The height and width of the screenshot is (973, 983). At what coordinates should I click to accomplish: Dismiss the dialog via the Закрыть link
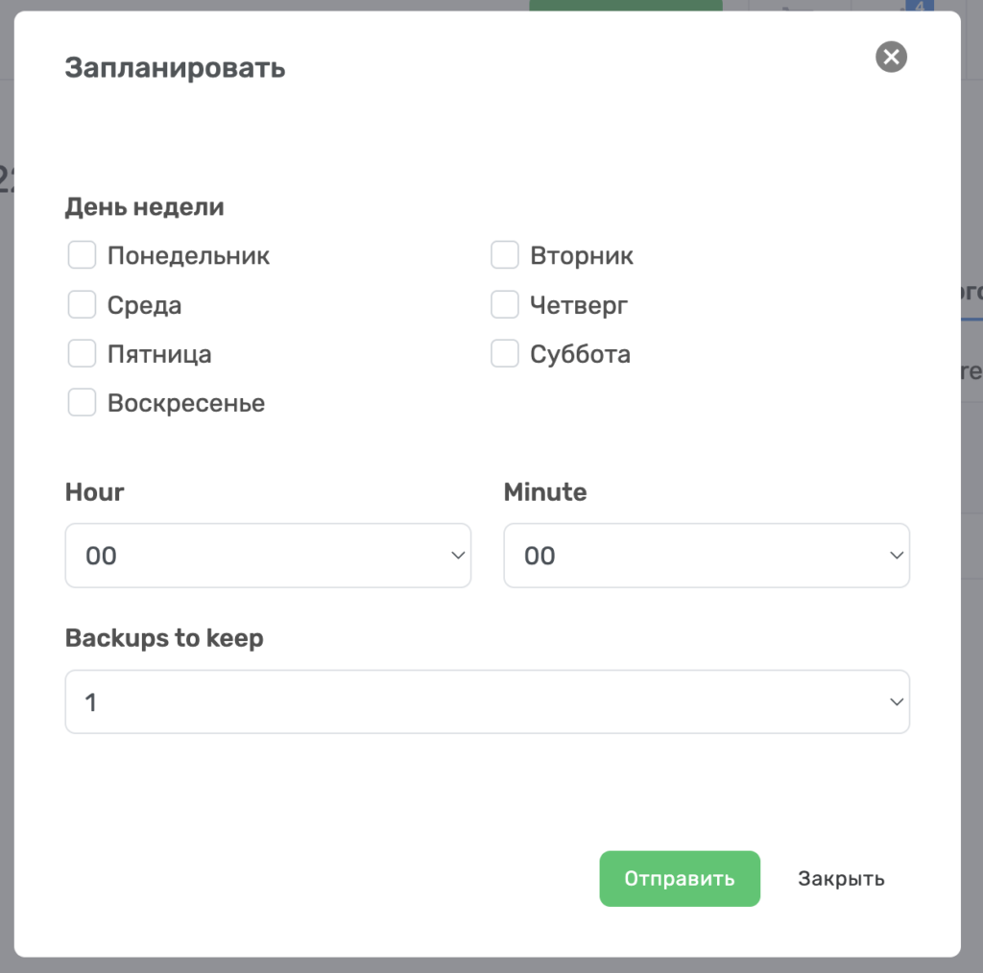pos(841,878)
